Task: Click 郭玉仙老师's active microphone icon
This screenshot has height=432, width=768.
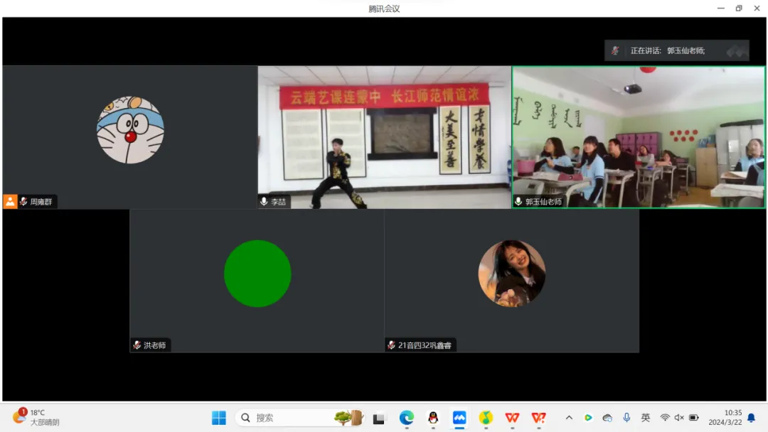Action: coord(518,202)
